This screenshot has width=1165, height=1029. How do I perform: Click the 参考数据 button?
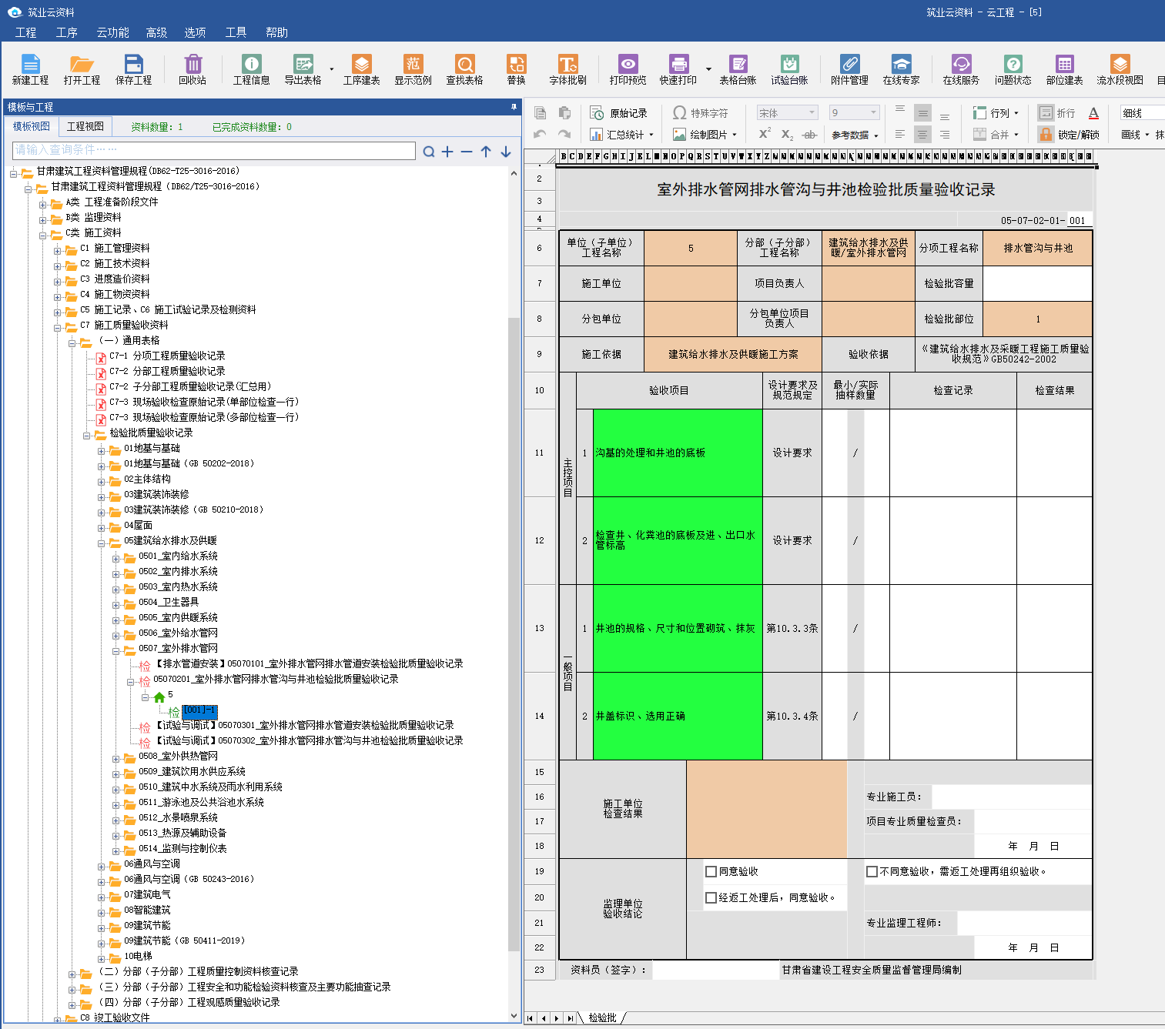pyautogui.click(x=854, y=135)
